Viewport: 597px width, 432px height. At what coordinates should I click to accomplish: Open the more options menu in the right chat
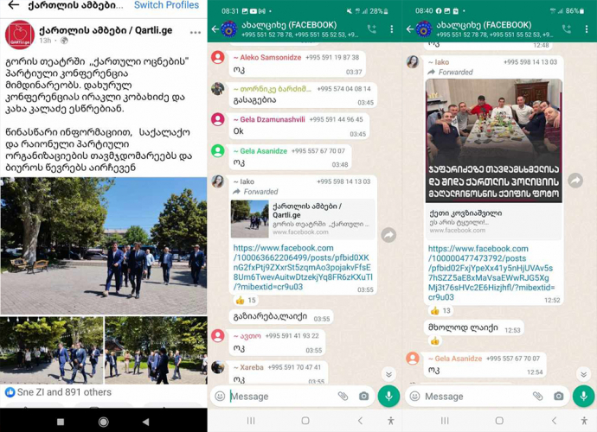[587, 29]
